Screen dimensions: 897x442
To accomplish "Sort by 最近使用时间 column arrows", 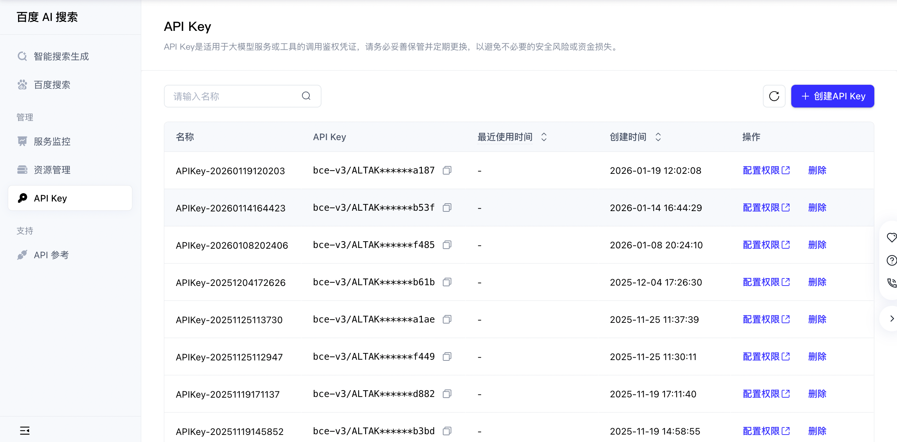I will pyautogui.click(x=544, y=137).
